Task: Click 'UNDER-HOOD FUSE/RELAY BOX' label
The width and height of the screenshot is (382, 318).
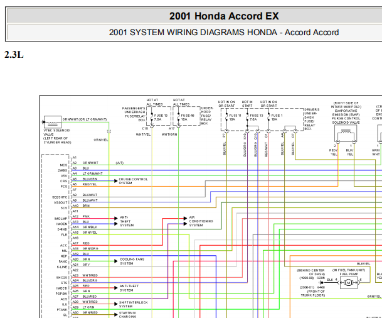Action: [x=207, y=116]
